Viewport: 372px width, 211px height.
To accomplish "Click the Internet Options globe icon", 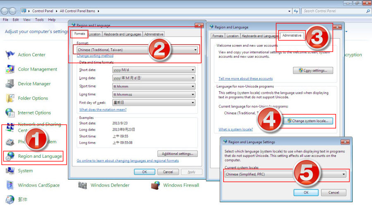I will [x=10, y=113].
